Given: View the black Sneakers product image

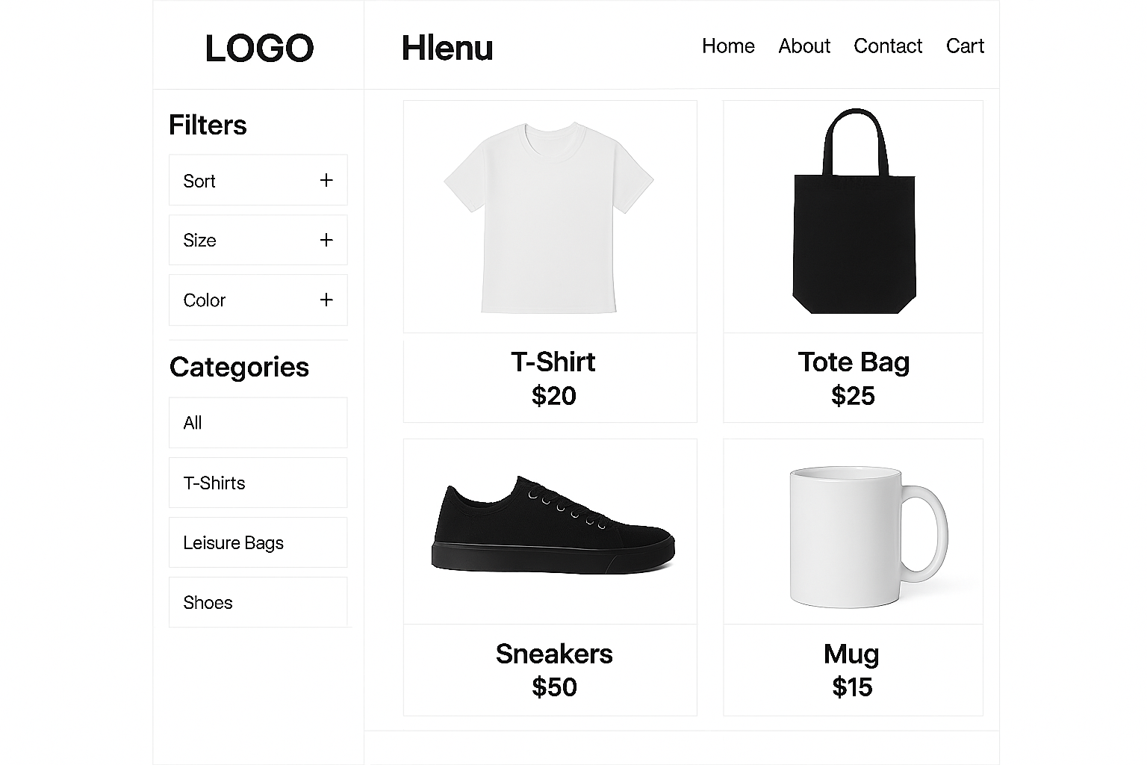Looking at the screenshot, I should 553,527.
